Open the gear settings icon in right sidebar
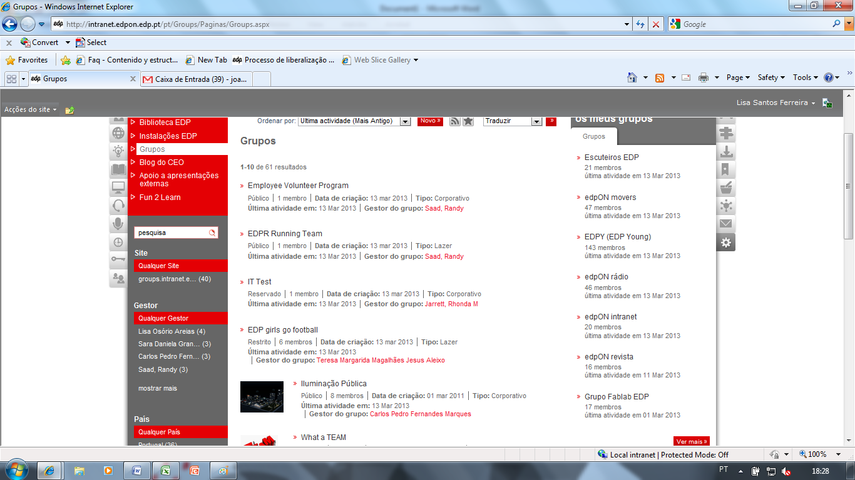 tap(726, 242)
